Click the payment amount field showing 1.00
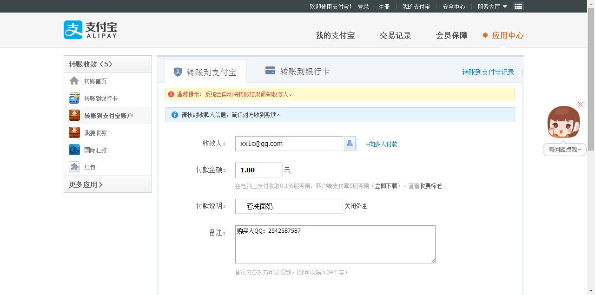 click(x=259, y=170)
